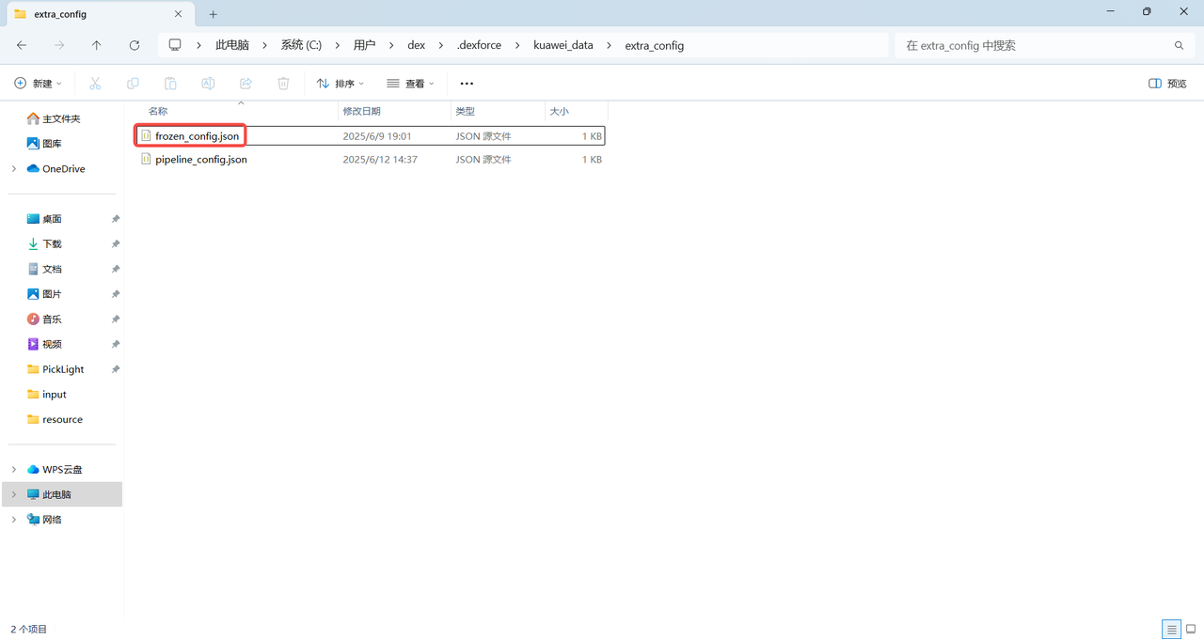Click the Delete trash can icon
This screenshot has width=1204, height=639.
pyautogui.click(x=283, y=84)
